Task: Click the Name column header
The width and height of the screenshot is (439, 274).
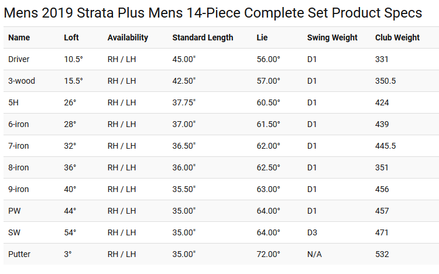Action: (19, 37)
